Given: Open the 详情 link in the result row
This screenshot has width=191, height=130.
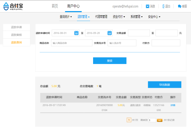Looking at the screenshot, I should (173, 105).
